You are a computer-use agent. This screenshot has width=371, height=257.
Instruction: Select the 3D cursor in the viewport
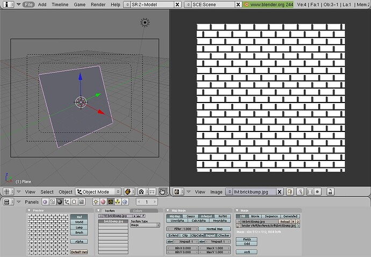pos(81,102)
